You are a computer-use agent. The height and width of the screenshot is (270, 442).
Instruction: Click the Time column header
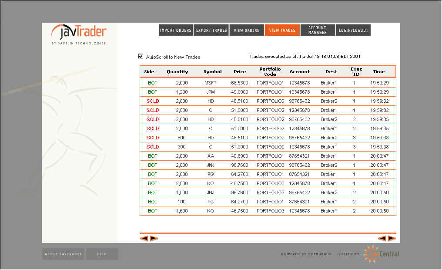tap(379, 72)
